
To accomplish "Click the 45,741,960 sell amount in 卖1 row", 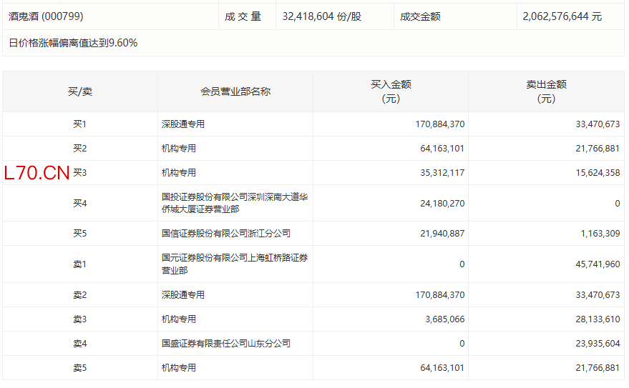I will 596,264.
